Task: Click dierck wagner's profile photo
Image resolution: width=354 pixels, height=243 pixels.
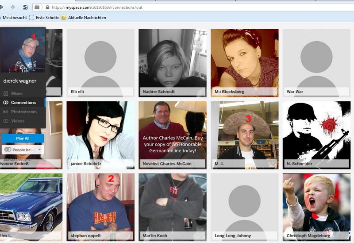Action: pyautogui.click(x=23, y=50)
